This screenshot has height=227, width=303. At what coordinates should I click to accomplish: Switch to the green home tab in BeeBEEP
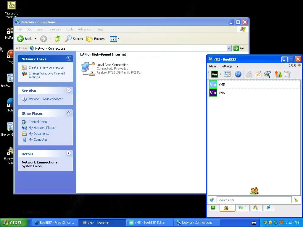tap(213, 208)
